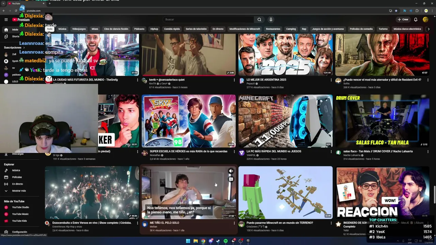This screenshot has width=436, height=245.
Task: Open more options for Minecraft sin TERRENO video
Action: click(x=331, y=223)
